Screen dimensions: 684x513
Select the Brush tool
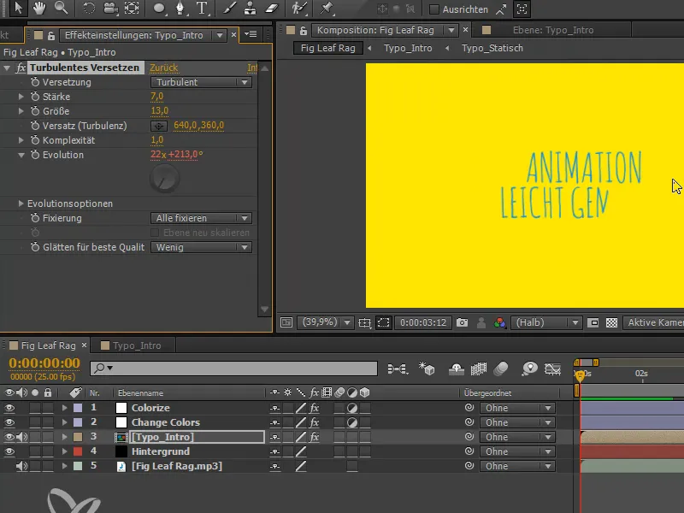coord(230,8)
